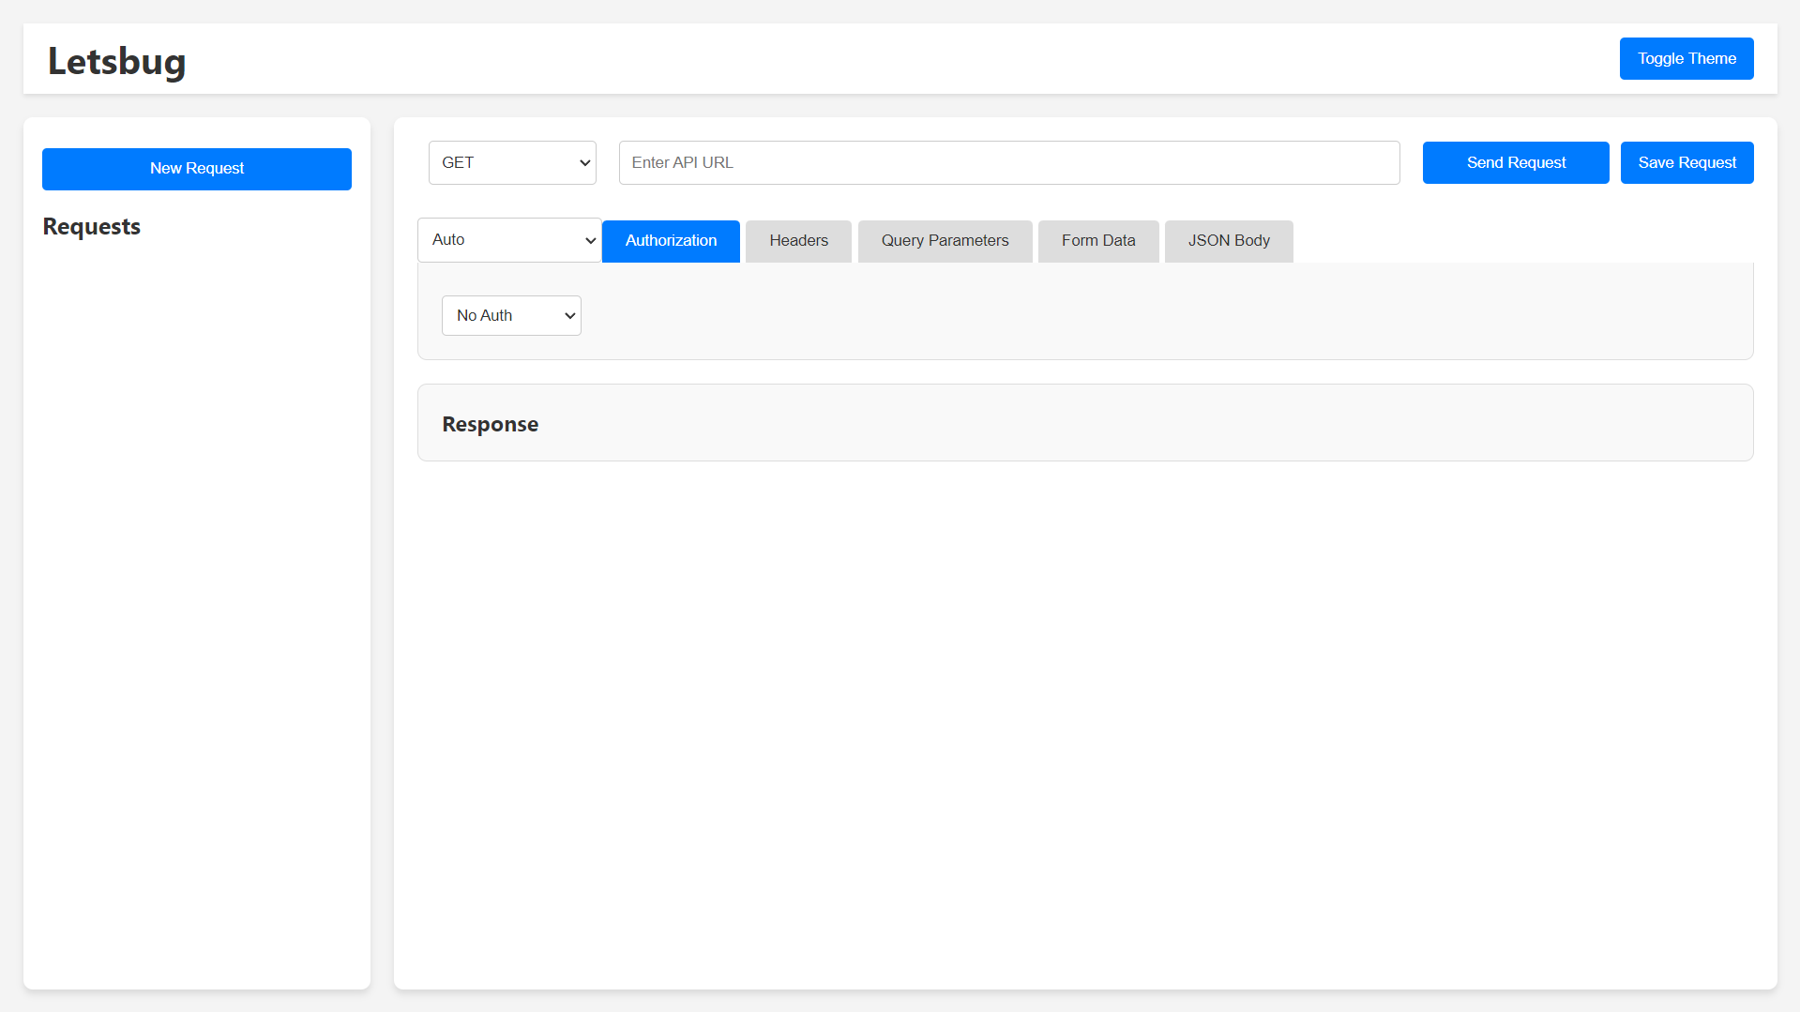1800x1012 pixels.
Task: Click the Response section heading
Action: point(490,425)
